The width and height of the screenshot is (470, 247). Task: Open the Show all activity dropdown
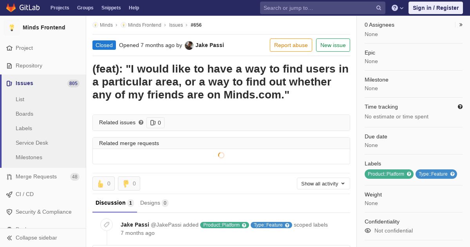[324, 183]
